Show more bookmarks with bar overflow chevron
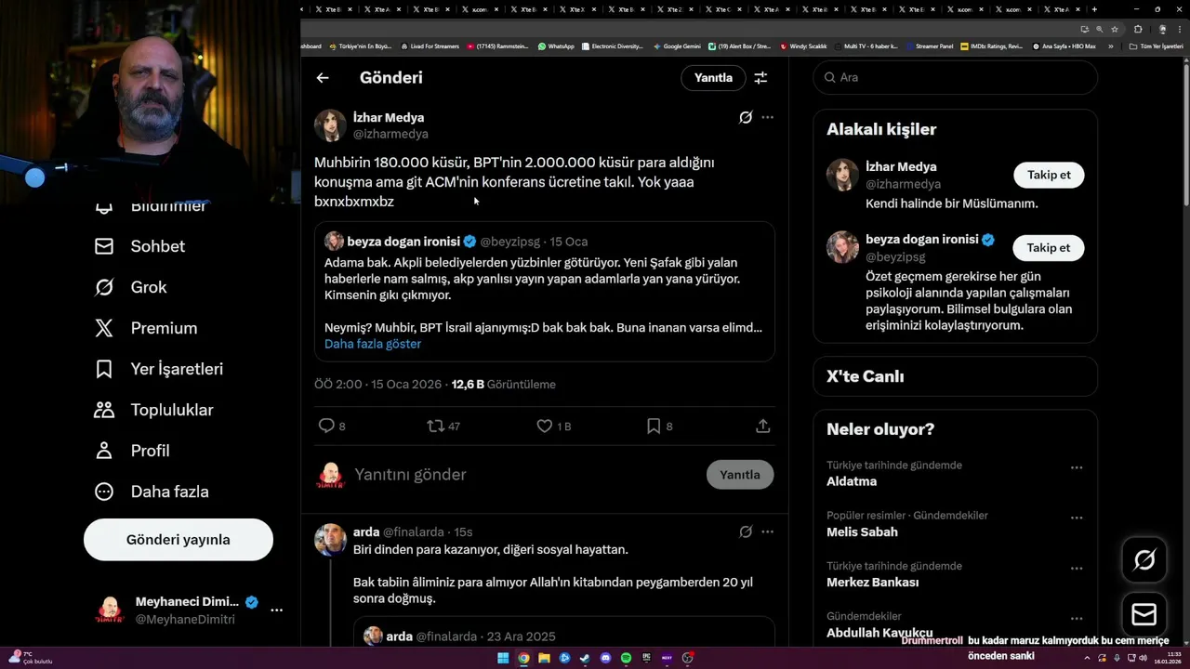This screenshot has width=1190, height=669. (1110, 46)
